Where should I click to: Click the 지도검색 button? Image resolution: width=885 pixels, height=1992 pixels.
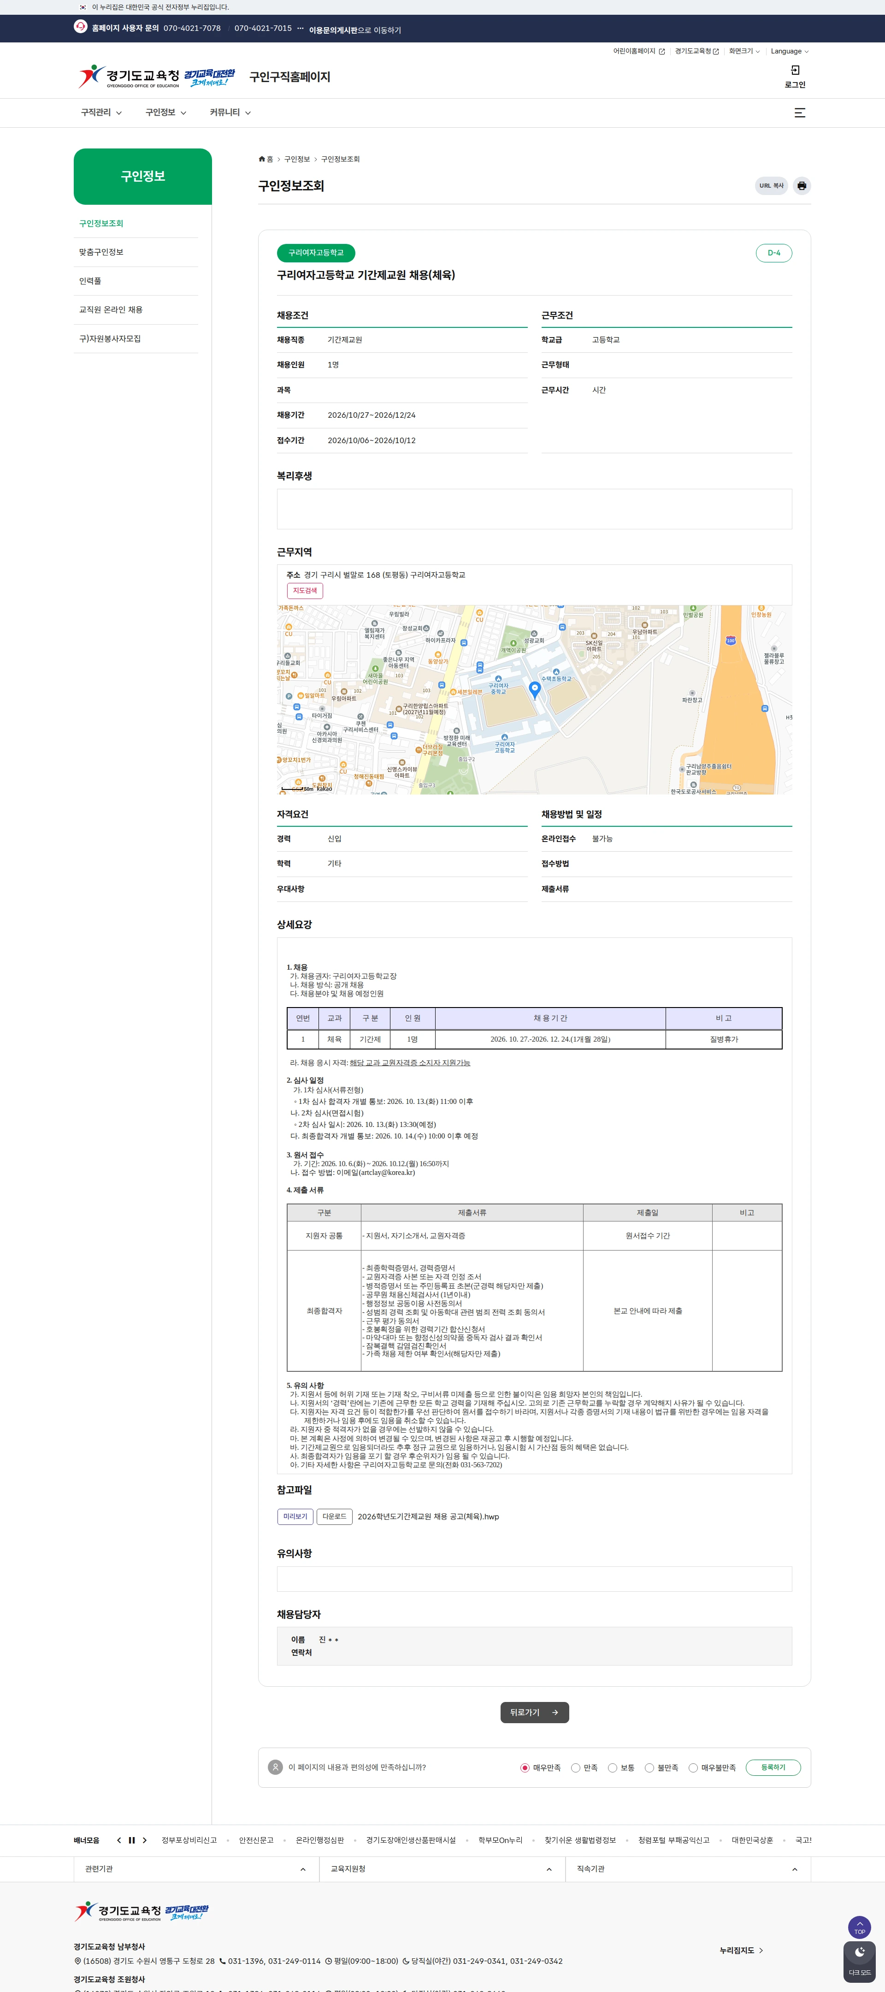click(x=305, y=591)
